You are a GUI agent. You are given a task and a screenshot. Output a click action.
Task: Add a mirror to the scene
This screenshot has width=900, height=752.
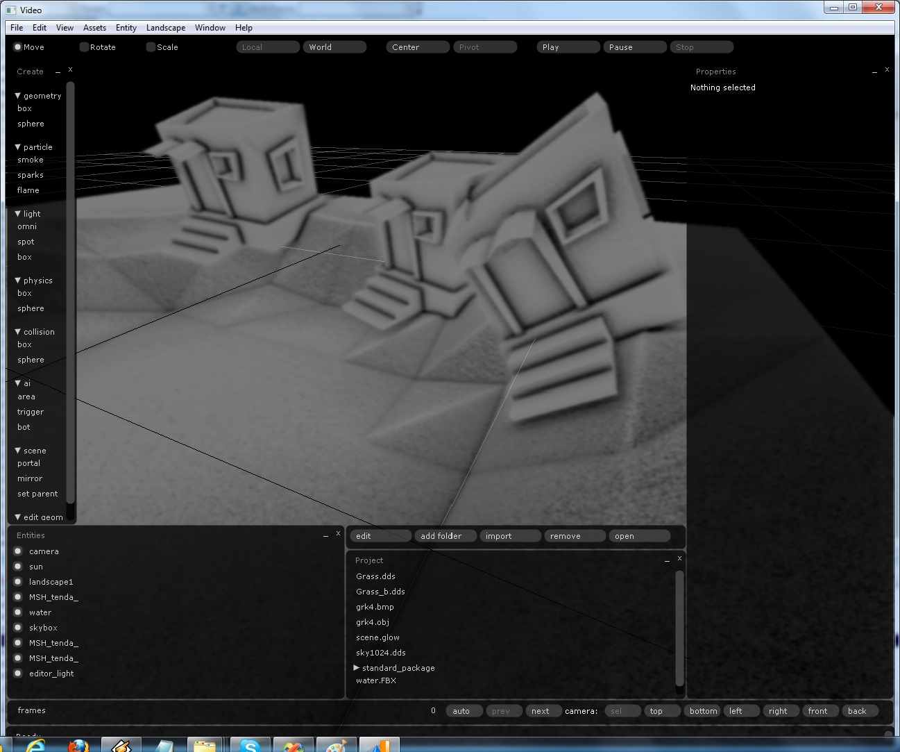(30, 478)
